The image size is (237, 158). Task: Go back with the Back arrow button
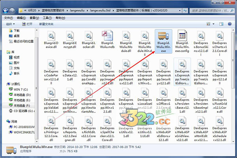coord(6,11)
